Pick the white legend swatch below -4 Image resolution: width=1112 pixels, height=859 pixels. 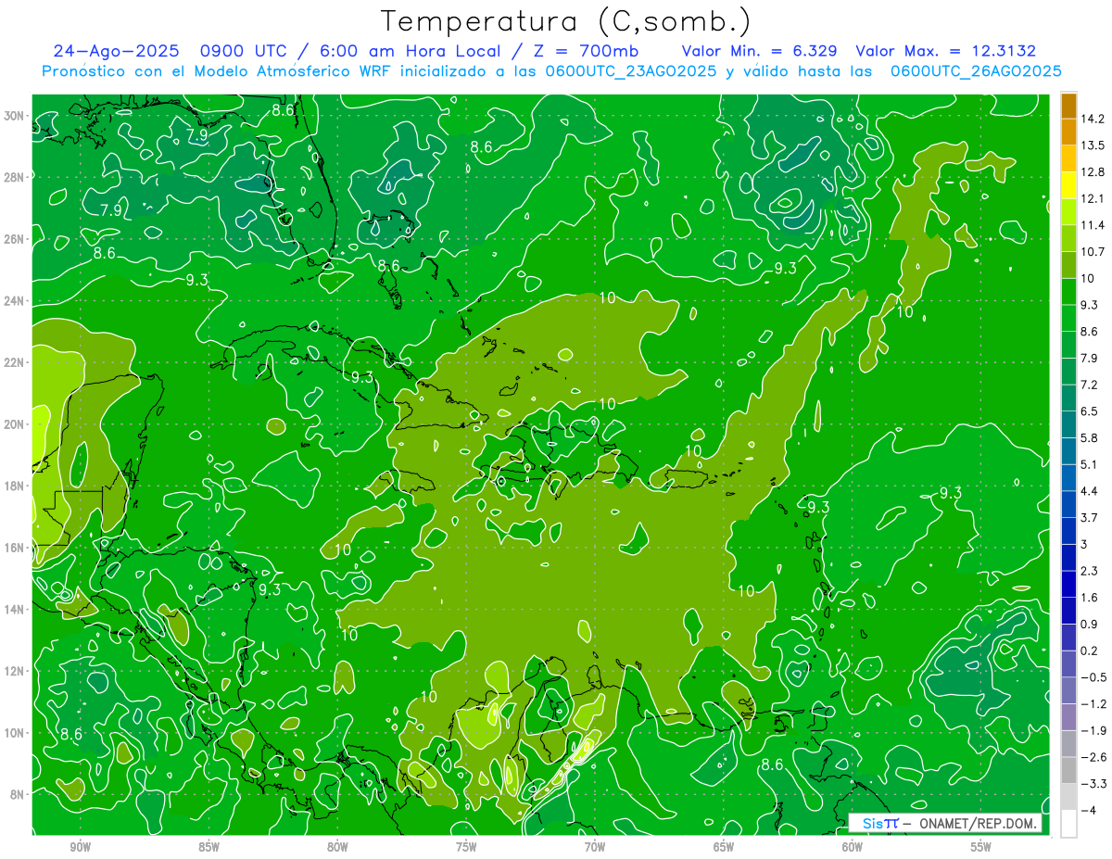[x=1068, y=823]
